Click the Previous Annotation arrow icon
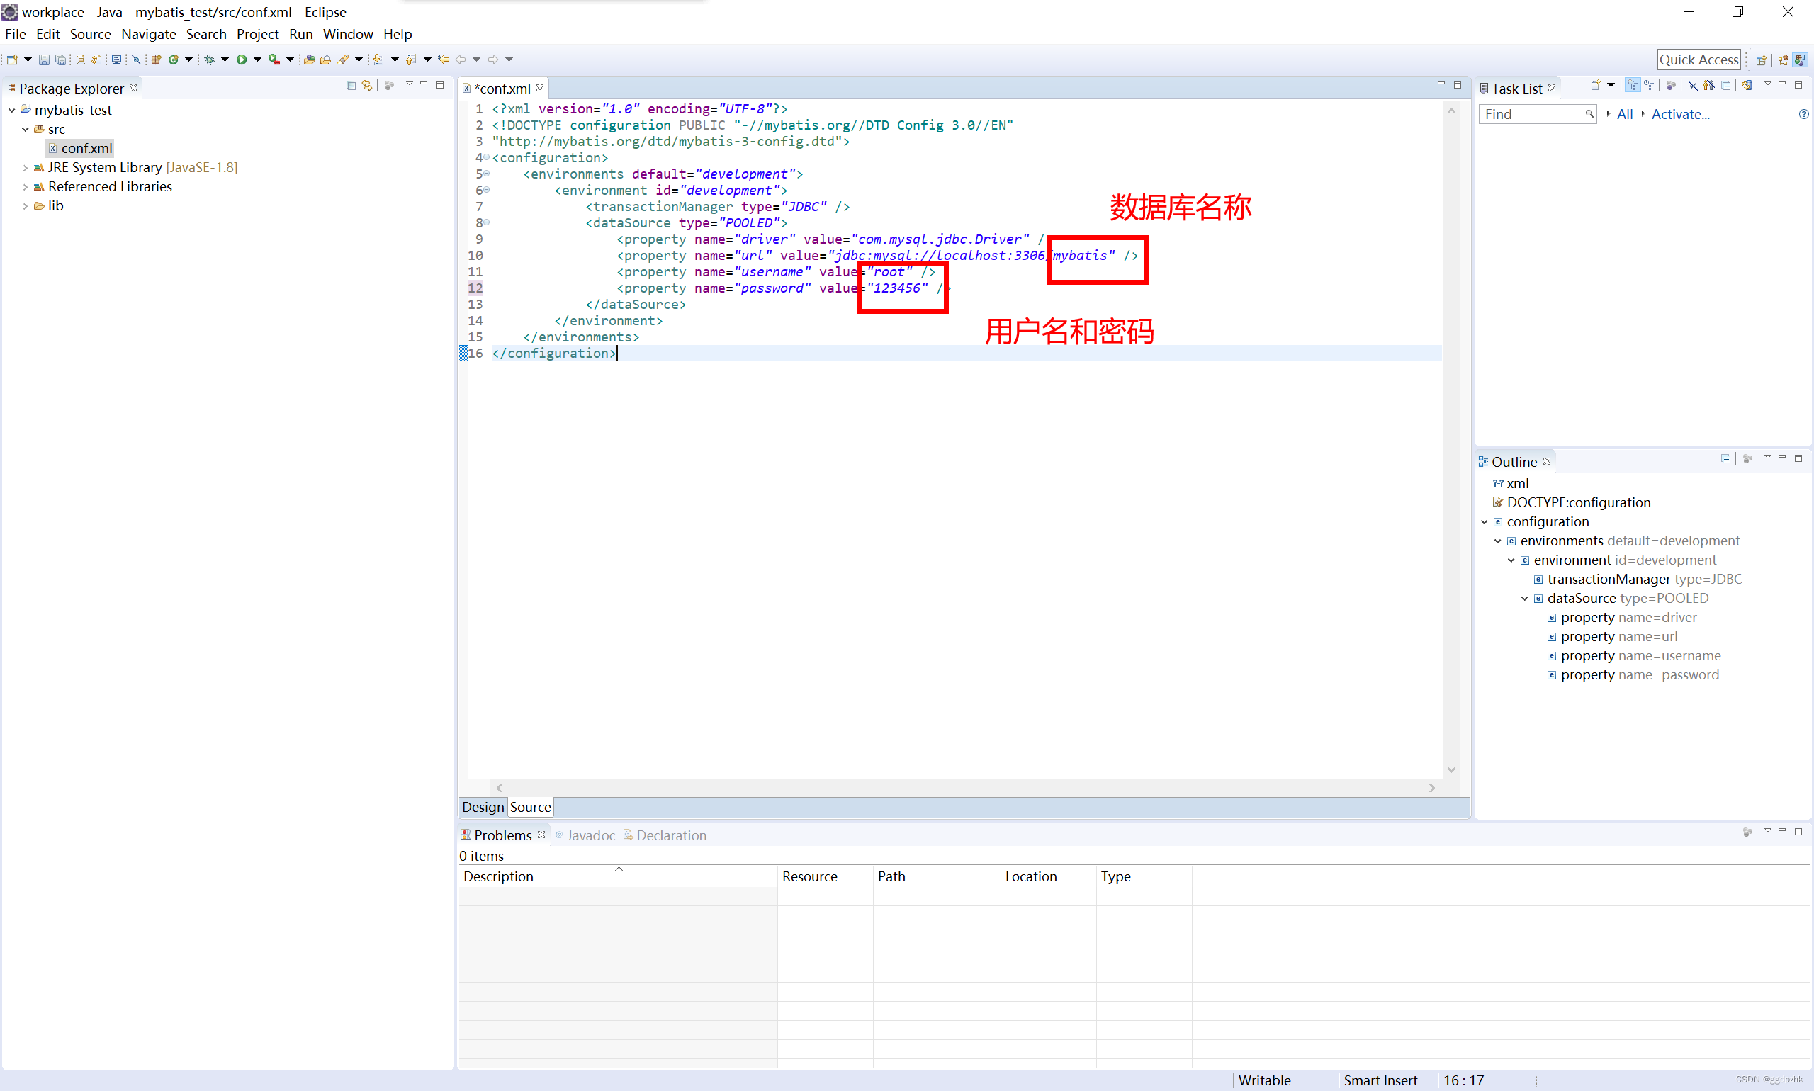 pyautogui.click(x=410, y=60)
